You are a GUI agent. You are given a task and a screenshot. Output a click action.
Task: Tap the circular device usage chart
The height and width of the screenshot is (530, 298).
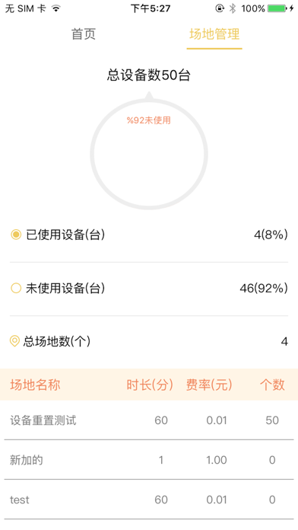click(x=149, y=154)
